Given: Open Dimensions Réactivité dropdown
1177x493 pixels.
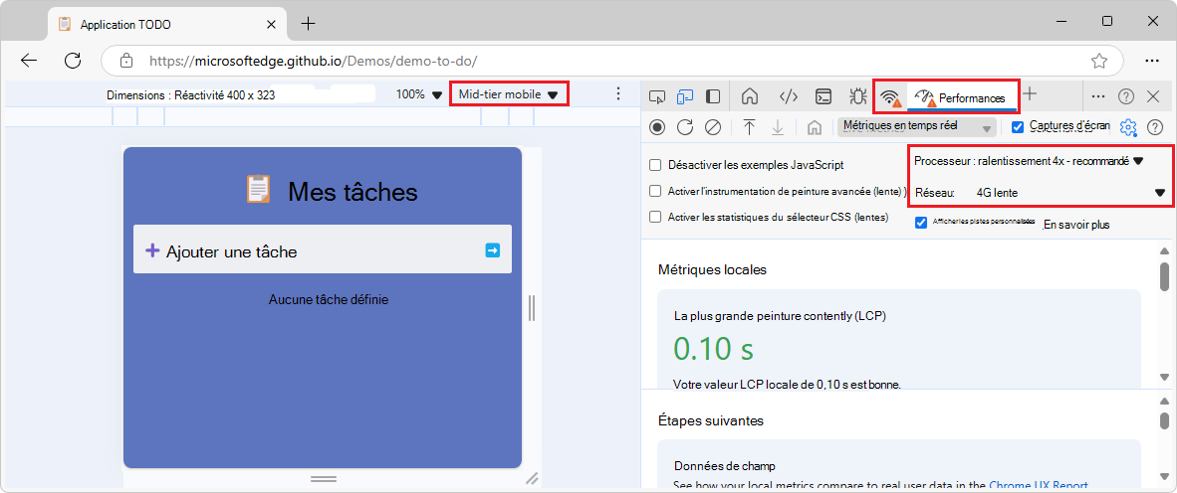Looking at the screenshot, I should (x=190, y=95).
